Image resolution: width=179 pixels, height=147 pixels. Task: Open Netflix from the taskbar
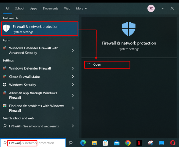pos(139,143)
